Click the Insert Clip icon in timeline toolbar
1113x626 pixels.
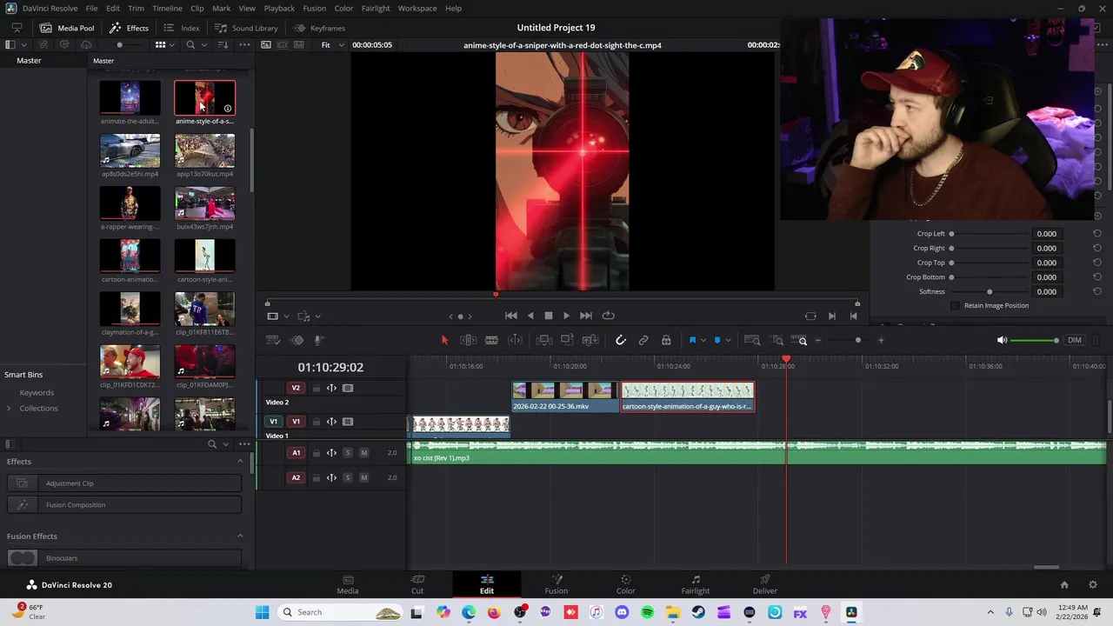pyautogui.click(x=543, y=340)
